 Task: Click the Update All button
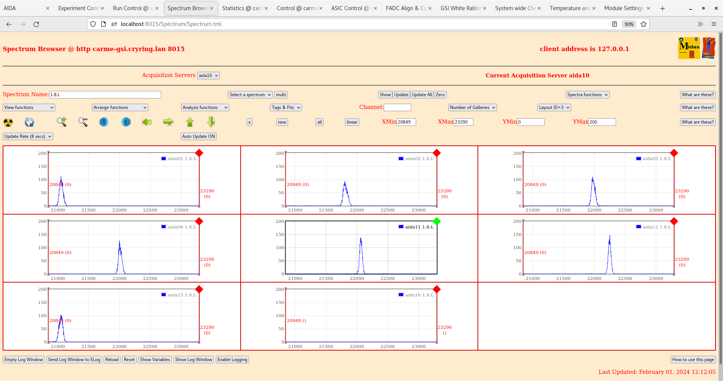coord(421,95)
